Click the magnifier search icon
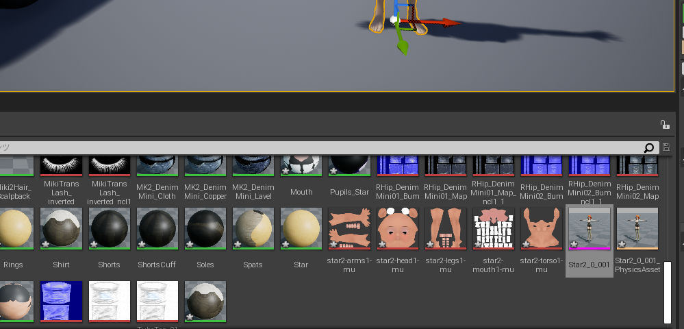Viewport: 684px width, 329px height. (x=648, y=147)
